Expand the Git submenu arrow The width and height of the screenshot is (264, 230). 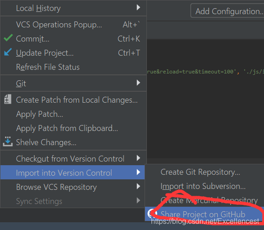[138, 83]
